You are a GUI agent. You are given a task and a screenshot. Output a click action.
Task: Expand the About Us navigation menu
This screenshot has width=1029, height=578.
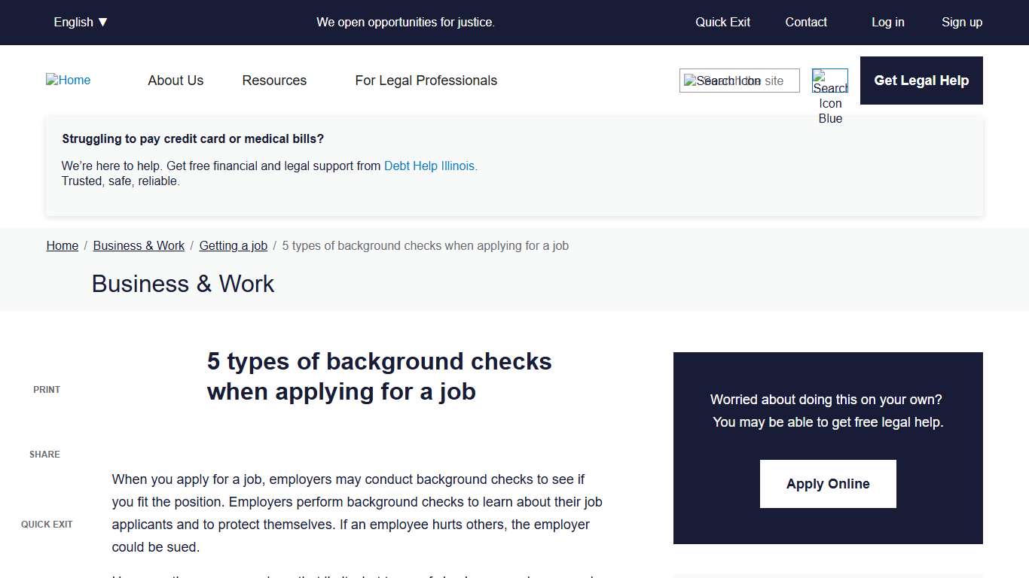click(x=175, y=80)
